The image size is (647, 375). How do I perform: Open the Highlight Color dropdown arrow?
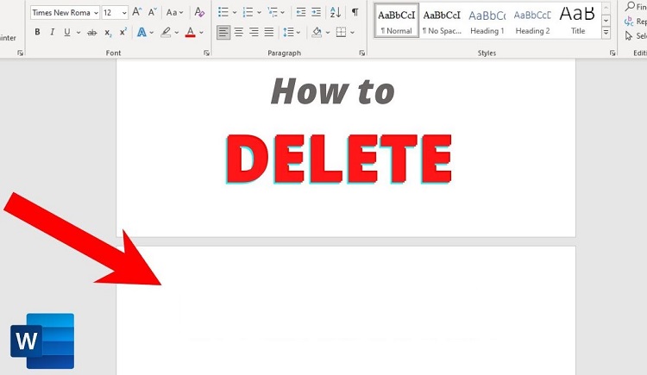177,32
